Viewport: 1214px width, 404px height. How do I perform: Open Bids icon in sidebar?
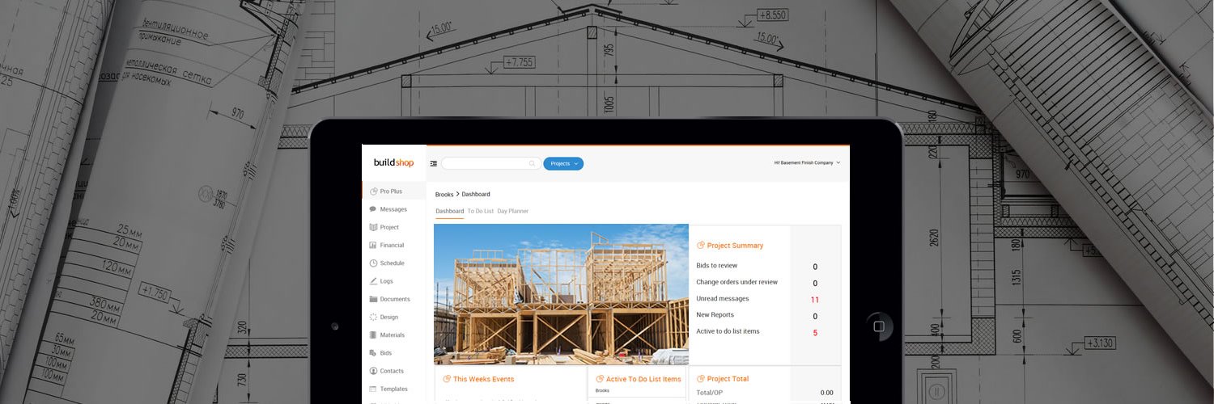click(x=373, y=353)
